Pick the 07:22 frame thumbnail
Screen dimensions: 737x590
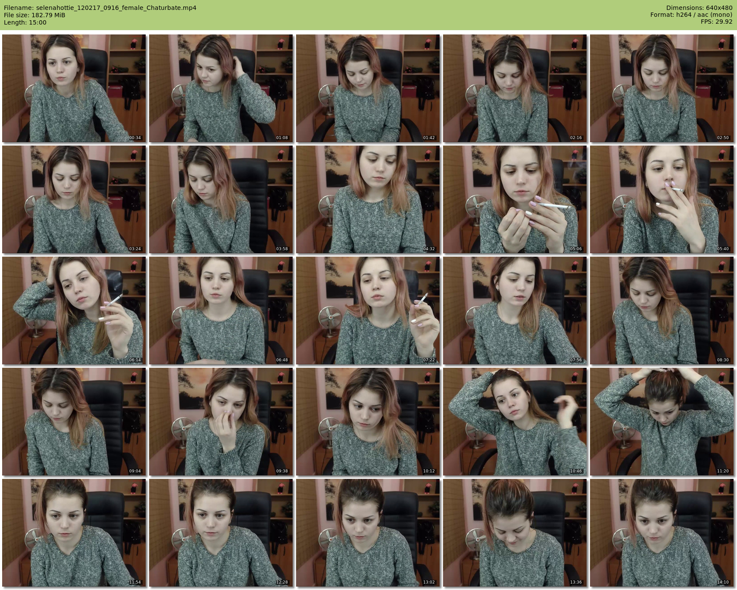368,311
